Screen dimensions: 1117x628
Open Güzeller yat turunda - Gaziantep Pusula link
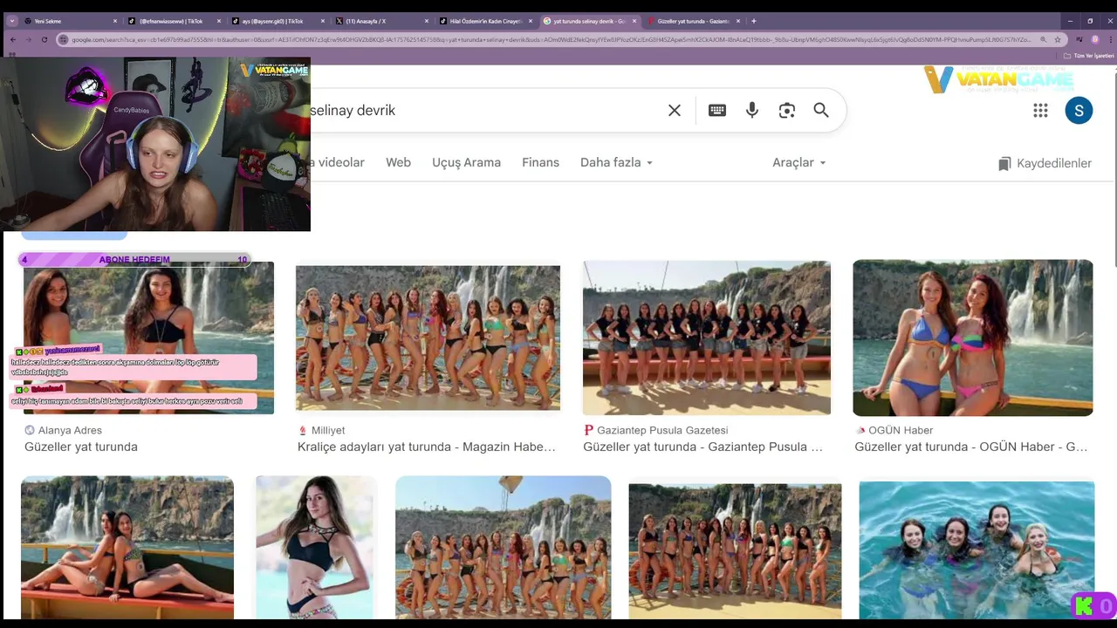click(702, 447)
